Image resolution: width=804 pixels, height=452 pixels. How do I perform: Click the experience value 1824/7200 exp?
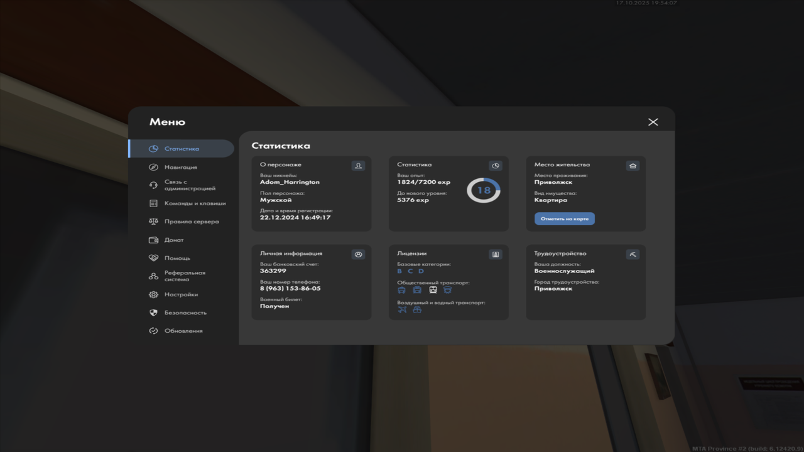tap(424, 182)
